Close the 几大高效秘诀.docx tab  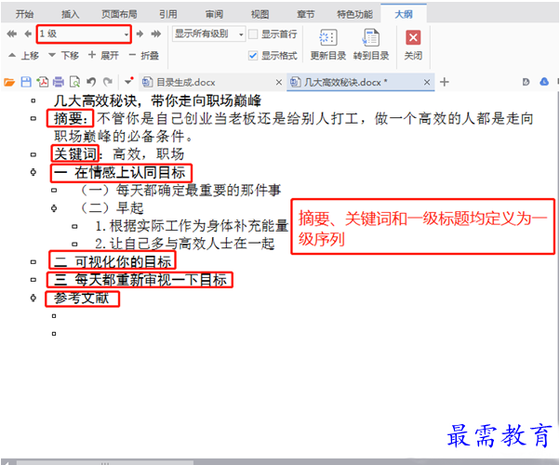coord(427,83)
